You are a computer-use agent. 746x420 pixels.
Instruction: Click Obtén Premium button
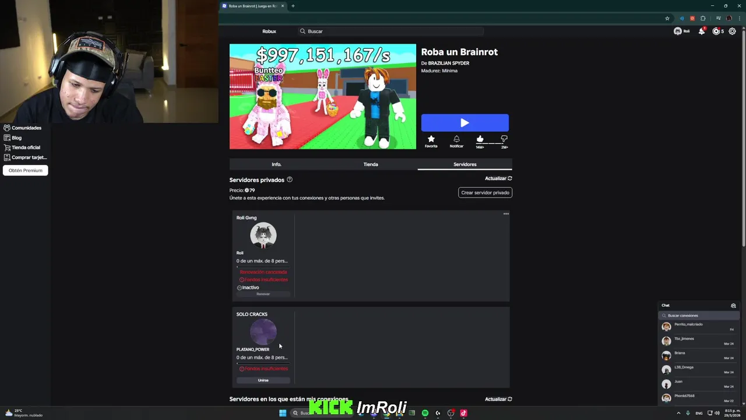[25, 170]
